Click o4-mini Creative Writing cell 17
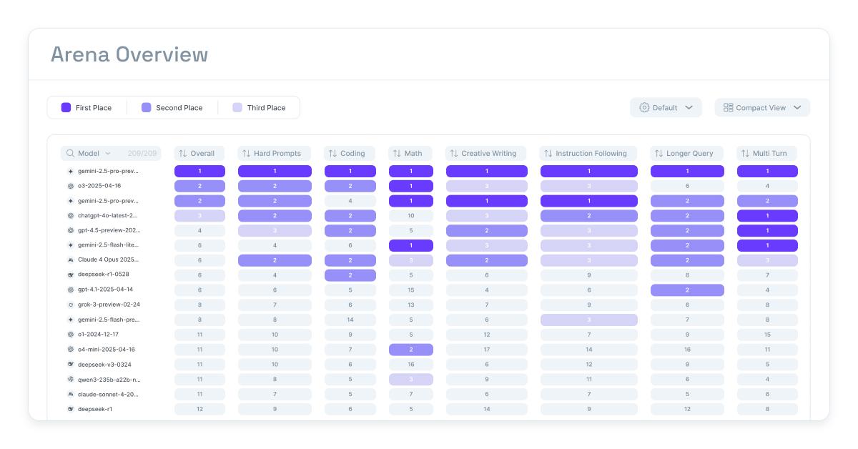858x449 pixels. pos(487,350)
